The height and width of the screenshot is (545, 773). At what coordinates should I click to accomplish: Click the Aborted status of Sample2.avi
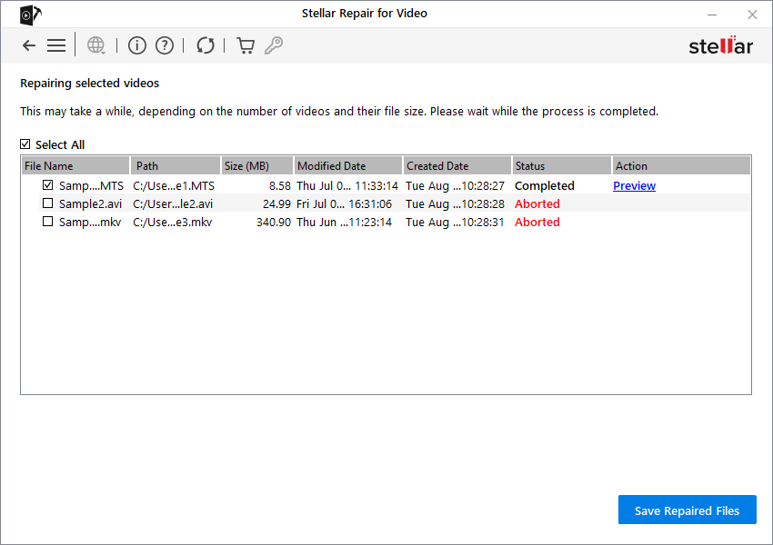tap(537, 203)
